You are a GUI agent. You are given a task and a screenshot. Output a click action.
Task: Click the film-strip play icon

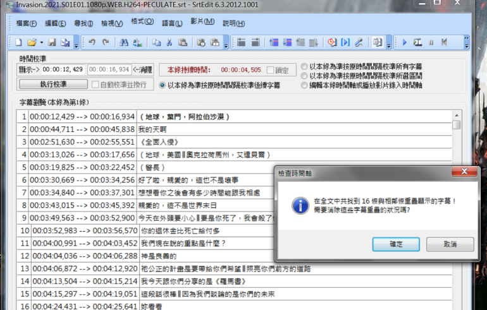tap(417, 42)
